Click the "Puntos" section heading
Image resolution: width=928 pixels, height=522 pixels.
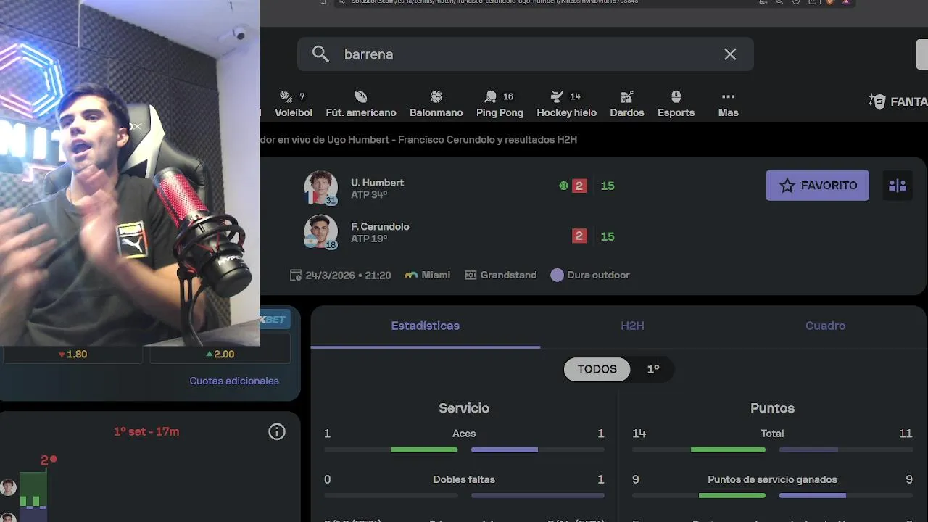[772, 408]
